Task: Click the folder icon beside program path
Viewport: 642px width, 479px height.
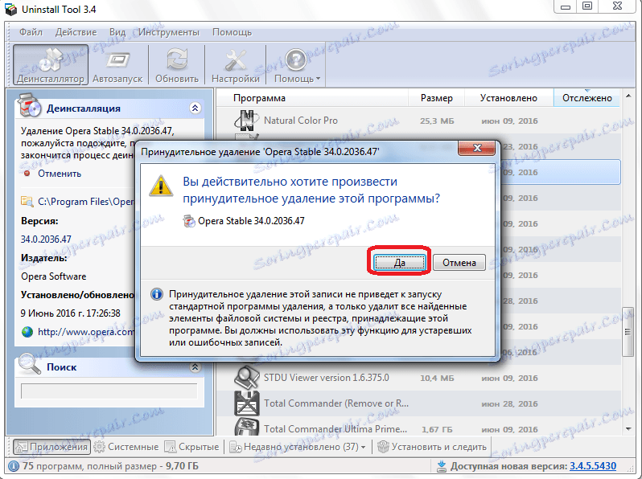Action: pos(27,201)
